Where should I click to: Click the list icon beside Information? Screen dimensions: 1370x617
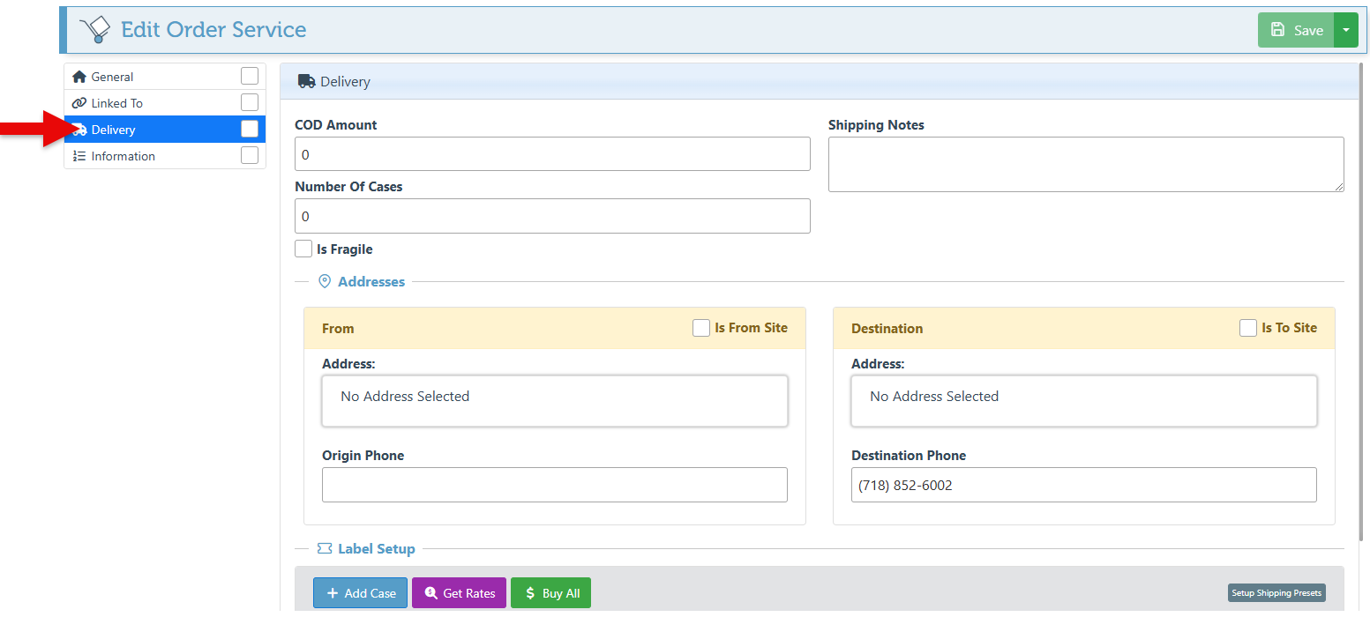(79, 156)
